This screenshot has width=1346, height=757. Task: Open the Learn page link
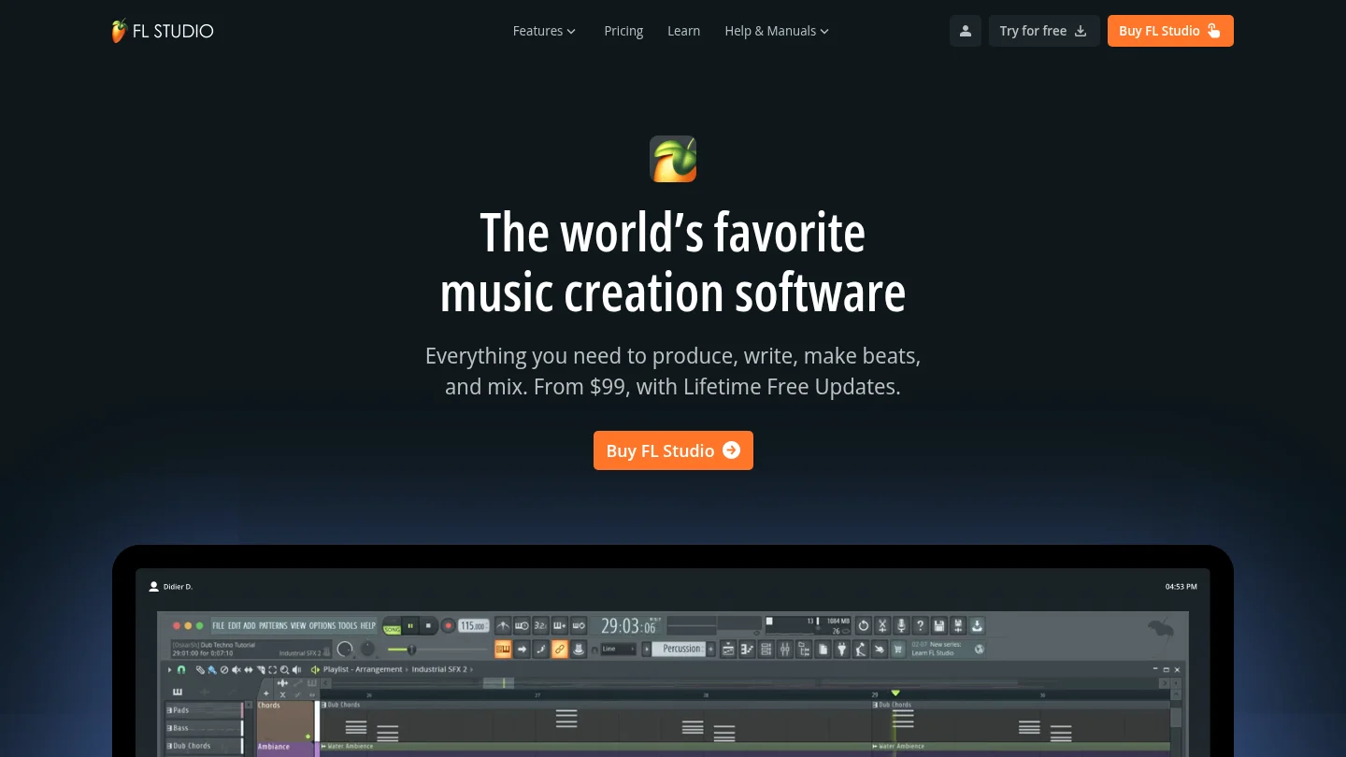coord(683,31)
